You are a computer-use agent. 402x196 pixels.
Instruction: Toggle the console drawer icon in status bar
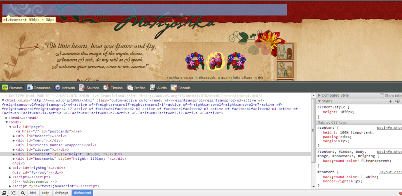pos(13,193)
